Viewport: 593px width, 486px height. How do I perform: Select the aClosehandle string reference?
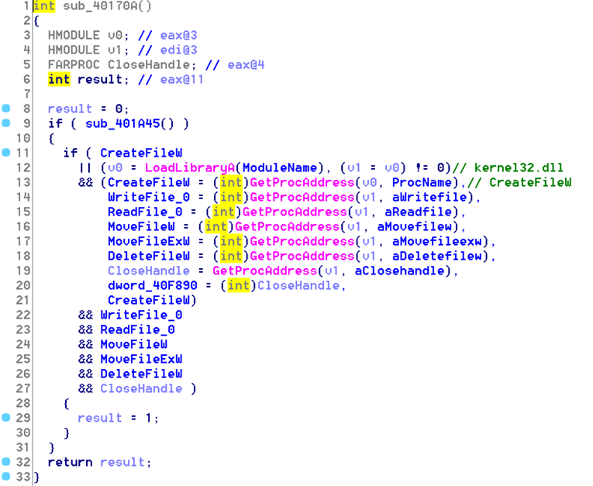tap(399, 271)
